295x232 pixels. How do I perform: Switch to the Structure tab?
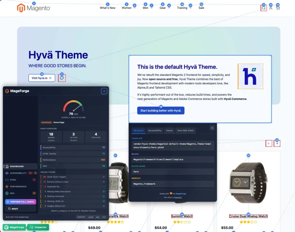(x=139, y=131)
